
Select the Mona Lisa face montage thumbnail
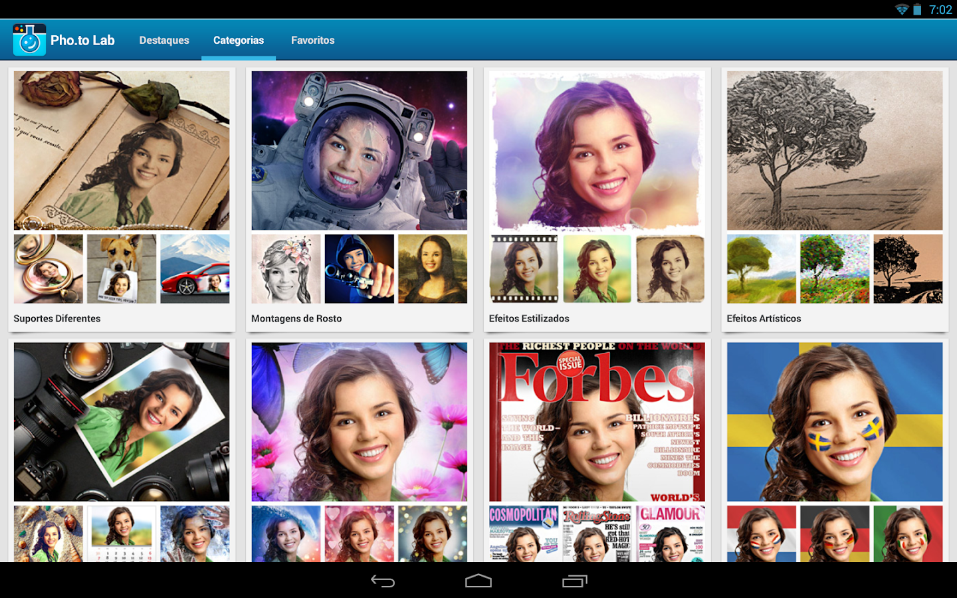coord(432,268)
